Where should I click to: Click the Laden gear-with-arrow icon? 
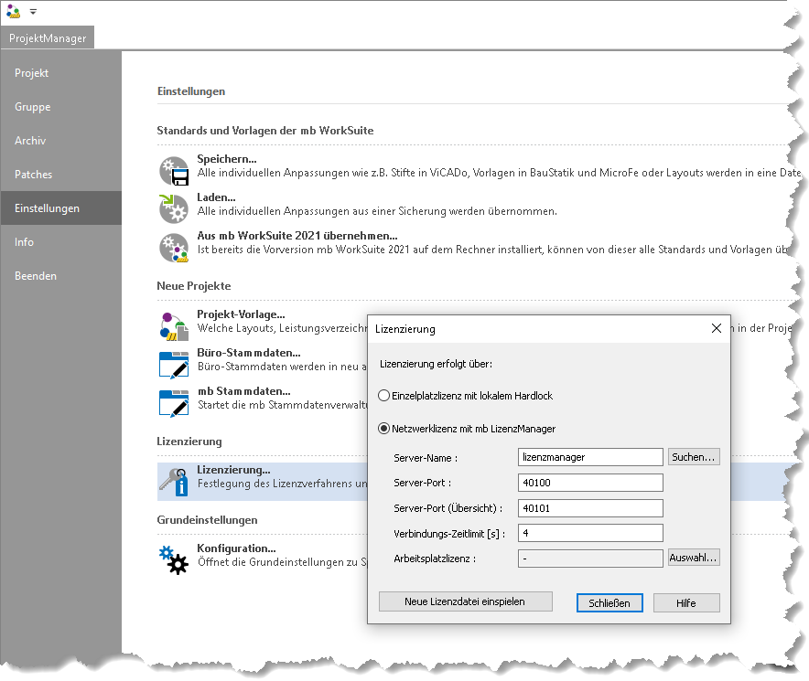tap(174, 208)
